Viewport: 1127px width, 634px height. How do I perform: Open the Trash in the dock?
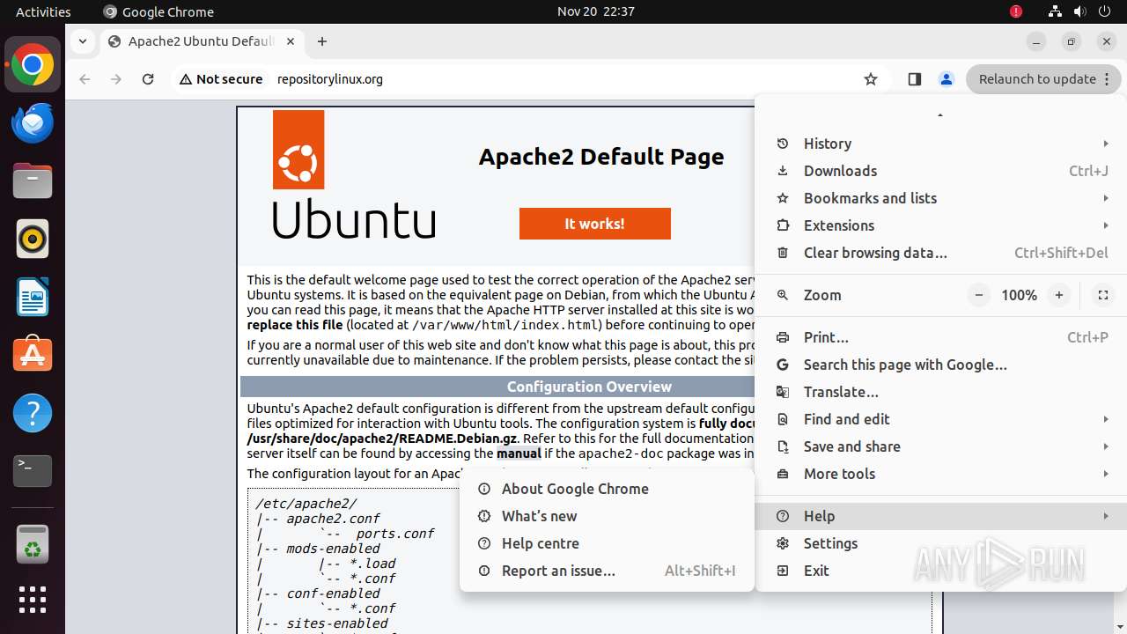[x=33, y=544]
